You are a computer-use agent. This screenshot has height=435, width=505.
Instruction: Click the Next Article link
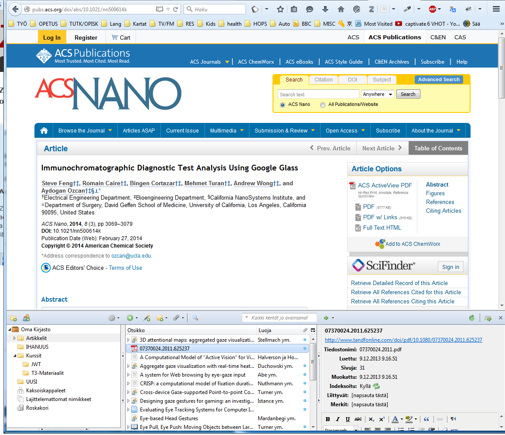coord(382,148)
